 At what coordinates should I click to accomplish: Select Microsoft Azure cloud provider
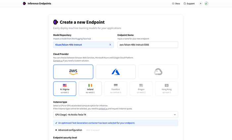point(116,72)
